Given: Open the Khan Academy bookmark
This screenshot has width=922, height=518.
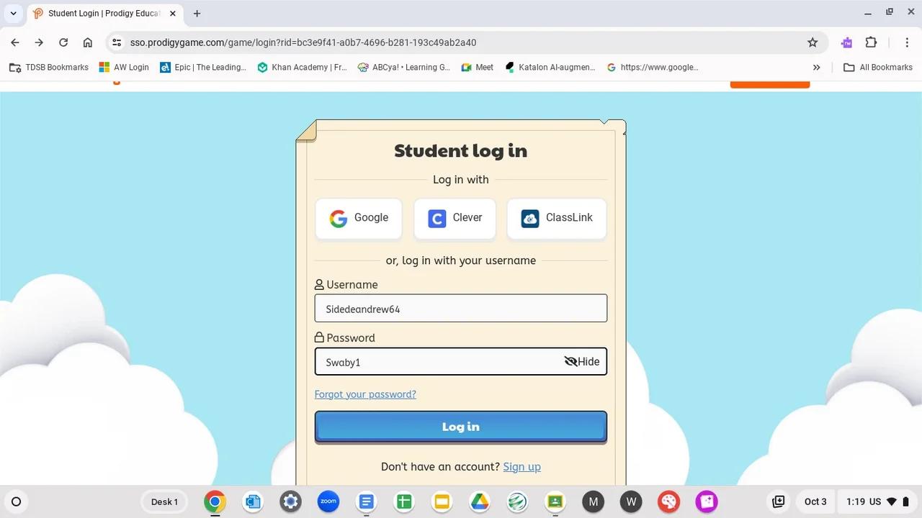Looking at the screenshot, I should pos(302,67).
